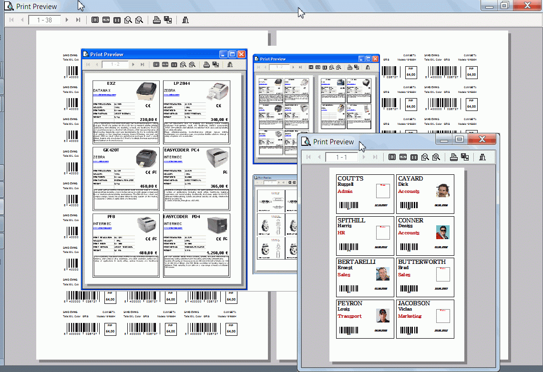Jump to last page in the blue 1 - 2 preview
The height and width of the screenshot is (372, 543).
(x=143, y=65)
